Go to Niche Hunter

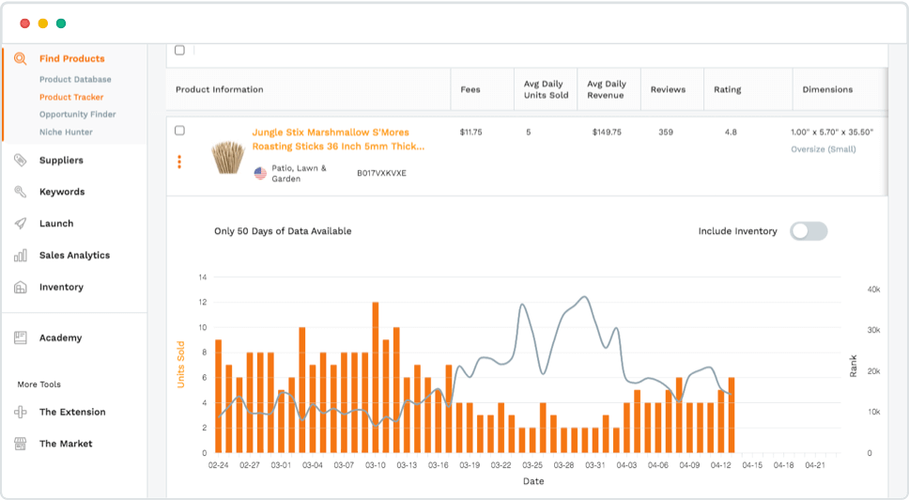(x=66, y=133)
